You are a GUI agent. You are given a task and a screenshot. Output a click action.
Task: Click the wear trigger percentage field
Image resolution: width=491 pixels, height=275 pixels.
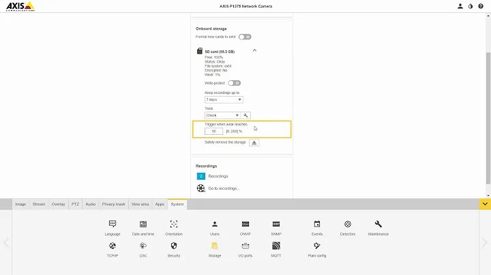coord(214,131)
